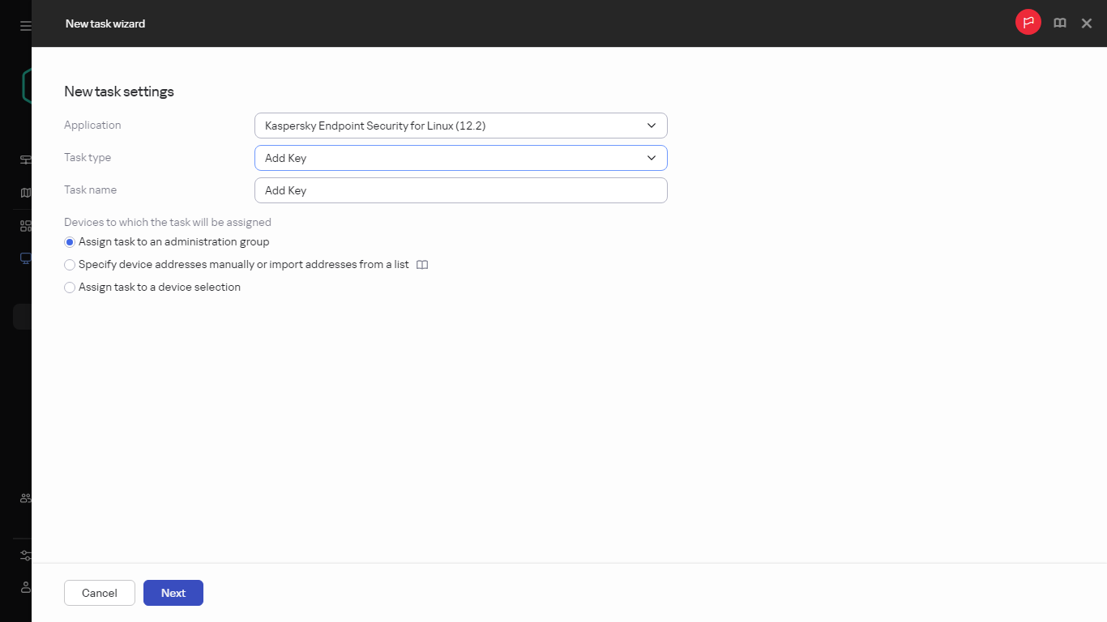Open notifications via the red flag icon
This screenshot has height=622, width=1107.
tap(1028, 22)
